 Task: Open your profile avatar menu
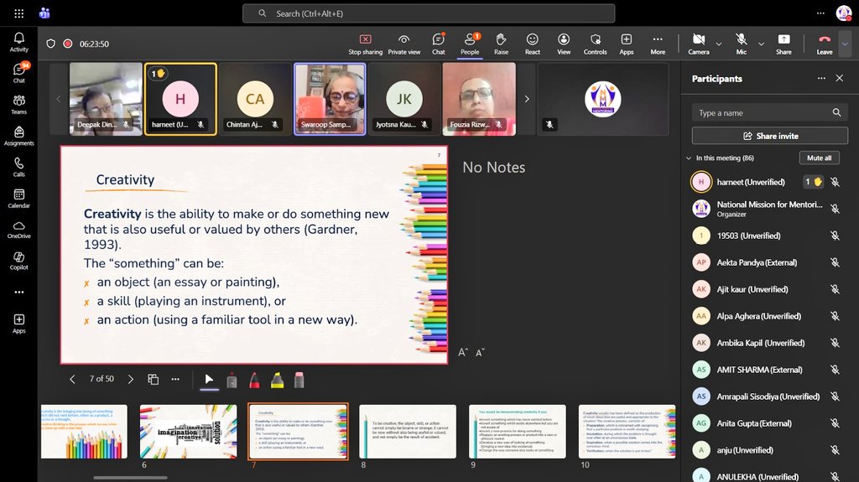(x=844, y=13)
